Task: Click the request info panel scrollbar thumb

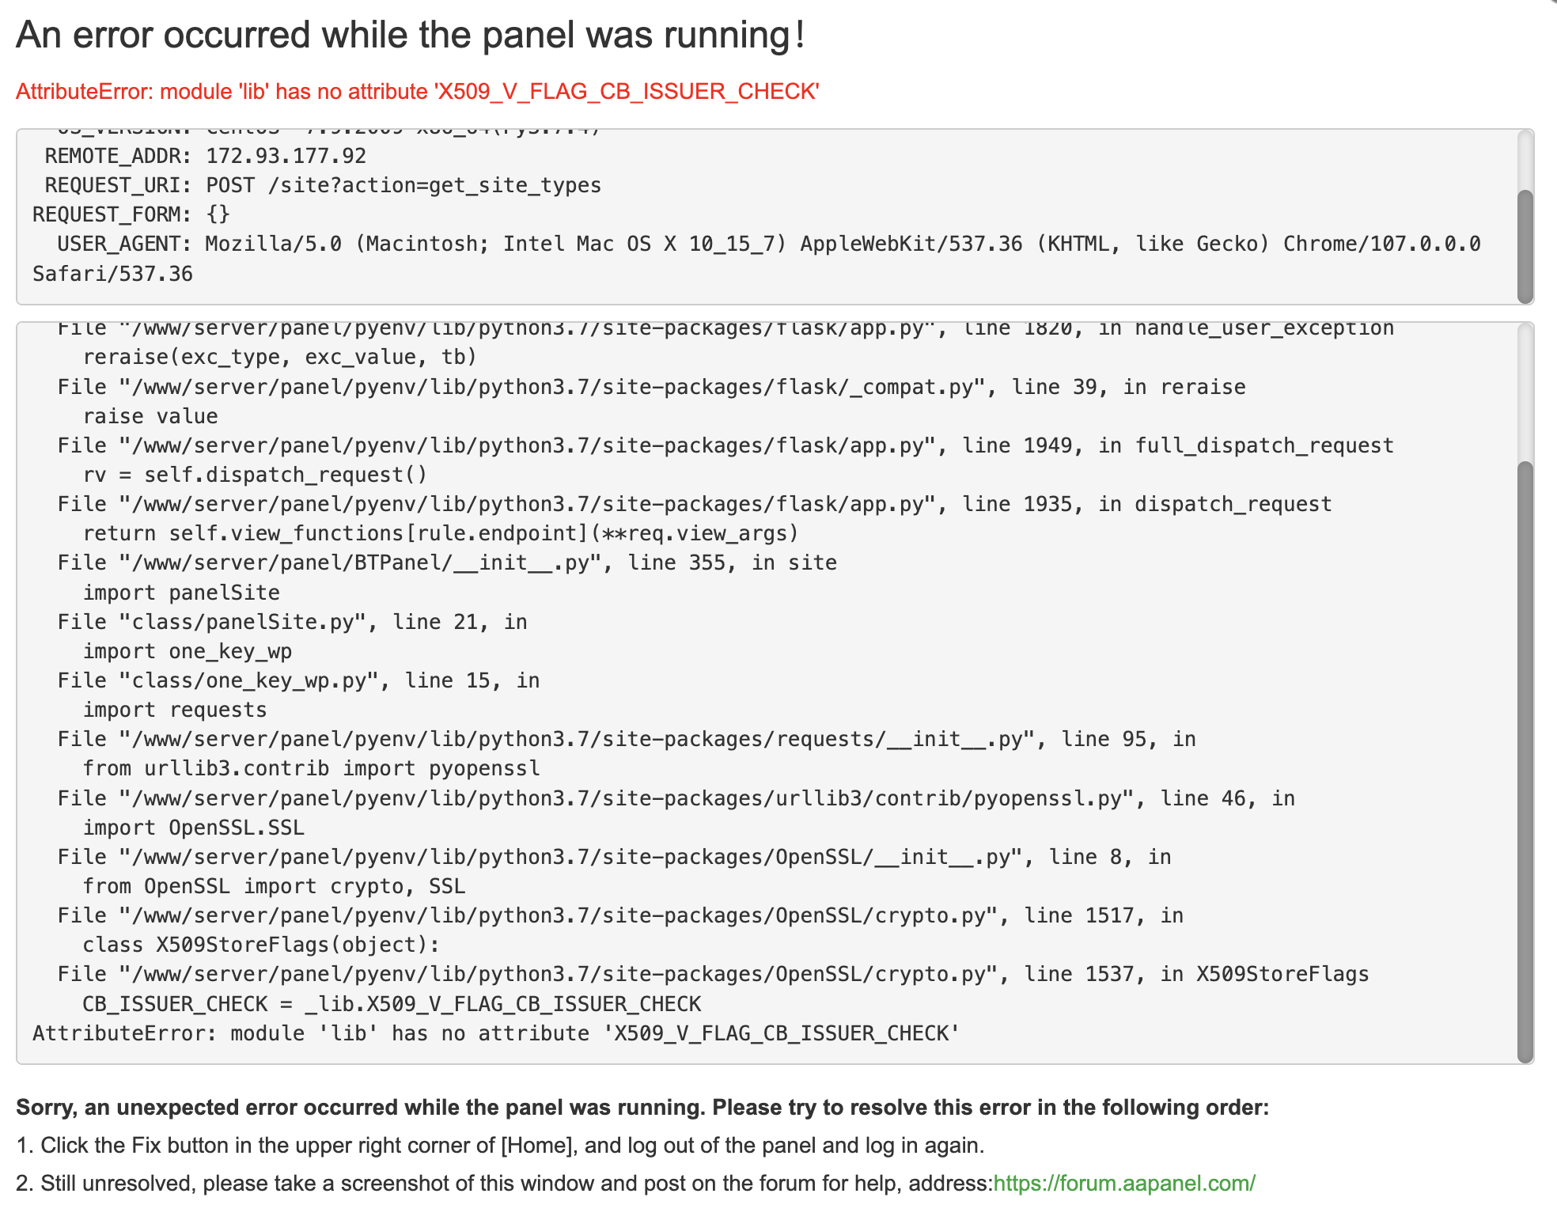Action: pyautogui.click(x=1525, y=245)
